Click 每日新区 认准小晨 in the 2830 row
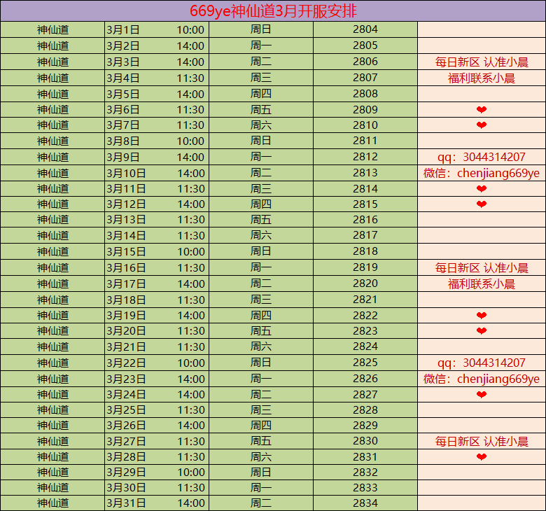546x511 pixels. click(x=482, y=442)
